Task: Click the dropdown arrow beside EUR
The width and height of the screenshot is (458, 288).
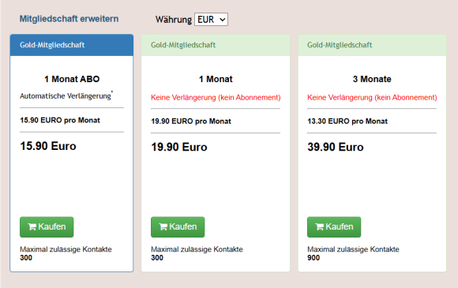Action: 222,20
